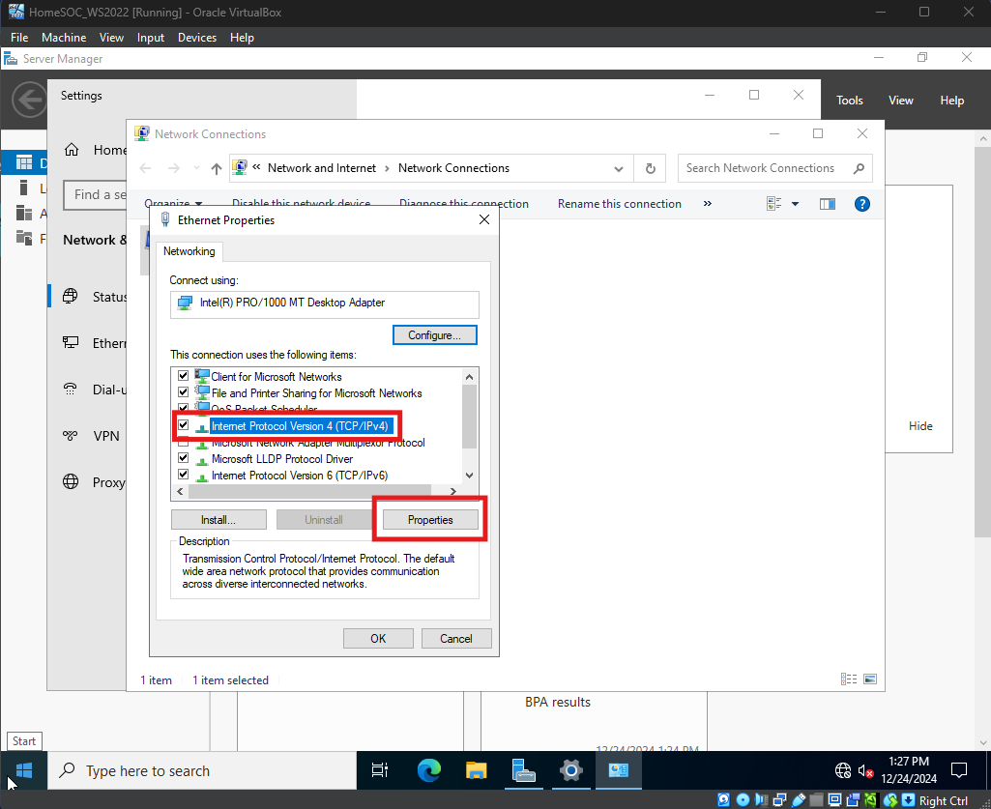The width and height of the screenshot is (991, 809).
Task: Expand the toolbar overflow chevron
Action: [708, 204]
